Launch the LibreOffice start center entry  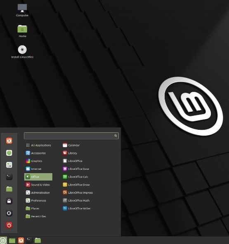click(73, 161)
